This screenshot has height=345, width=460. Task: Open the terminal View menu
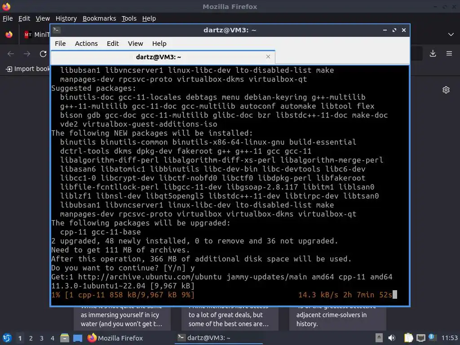(x=135, y=44)
